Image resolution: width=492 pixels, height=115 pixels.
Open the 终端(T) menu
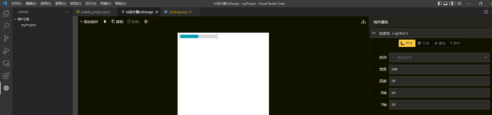[105, 3]
